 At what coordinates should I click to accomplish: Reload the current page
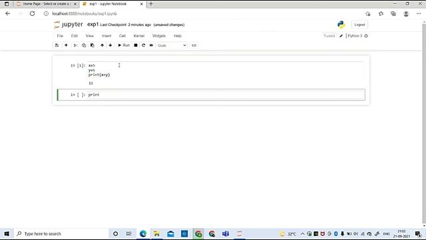point(33,13)
